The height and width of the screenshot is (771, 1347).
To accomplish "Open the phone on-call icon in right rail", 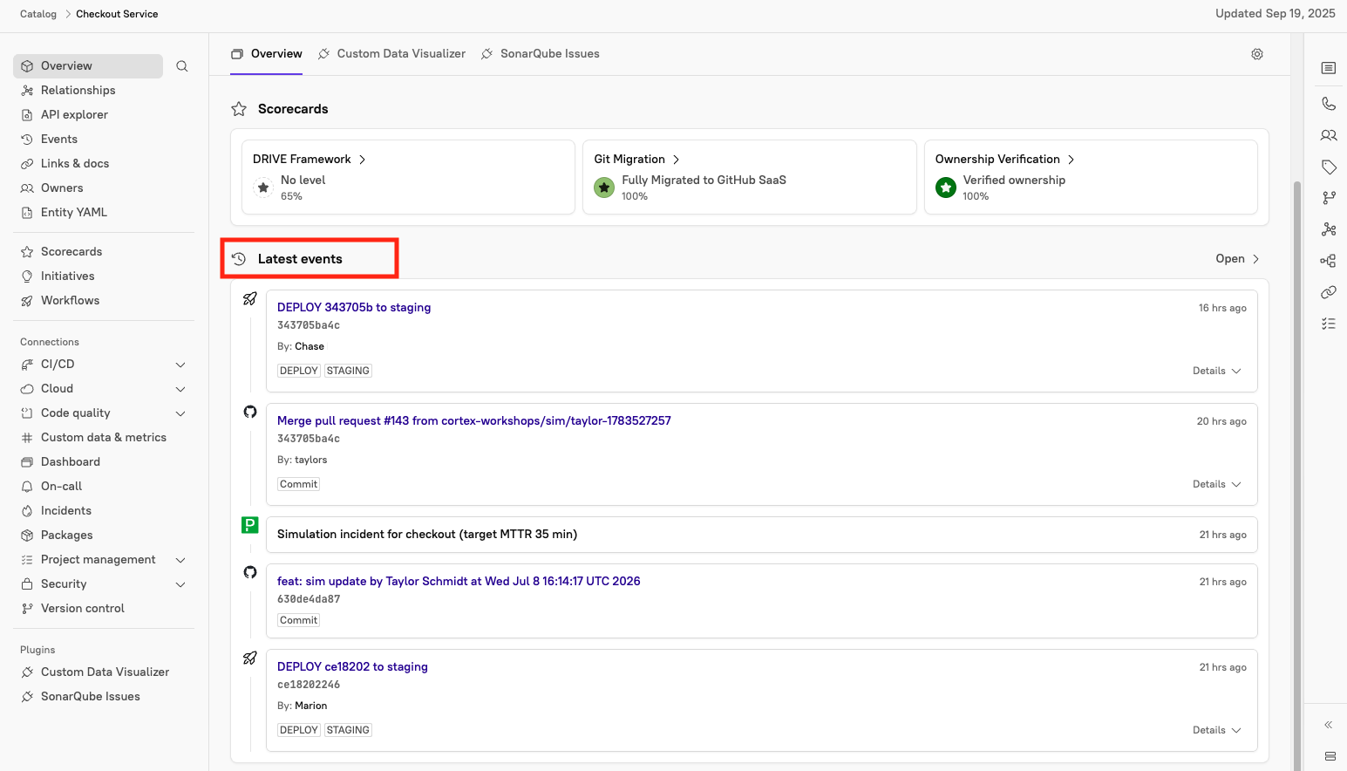I will pyautogui.click(x=1329, y=104).
